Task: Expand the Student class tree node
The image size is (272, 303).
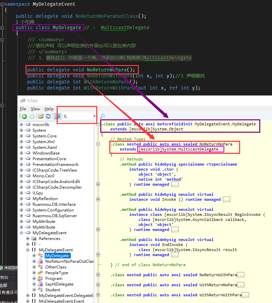Action: pyautogui.click(x=34, y=290)
